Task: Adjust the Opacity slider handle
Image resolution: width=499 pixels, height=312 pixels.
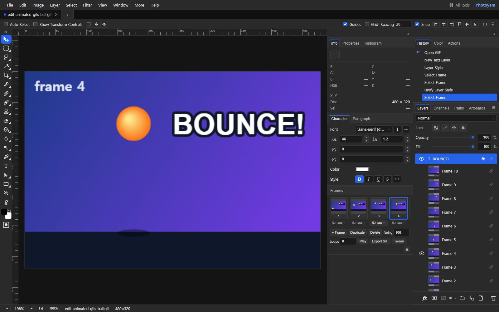Action: [x=473, y=137]
